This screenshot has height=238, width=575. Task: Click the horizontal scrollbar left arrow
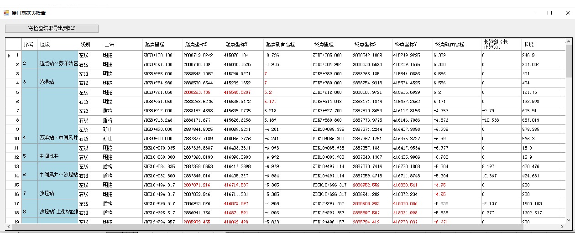tap(8, 227)
